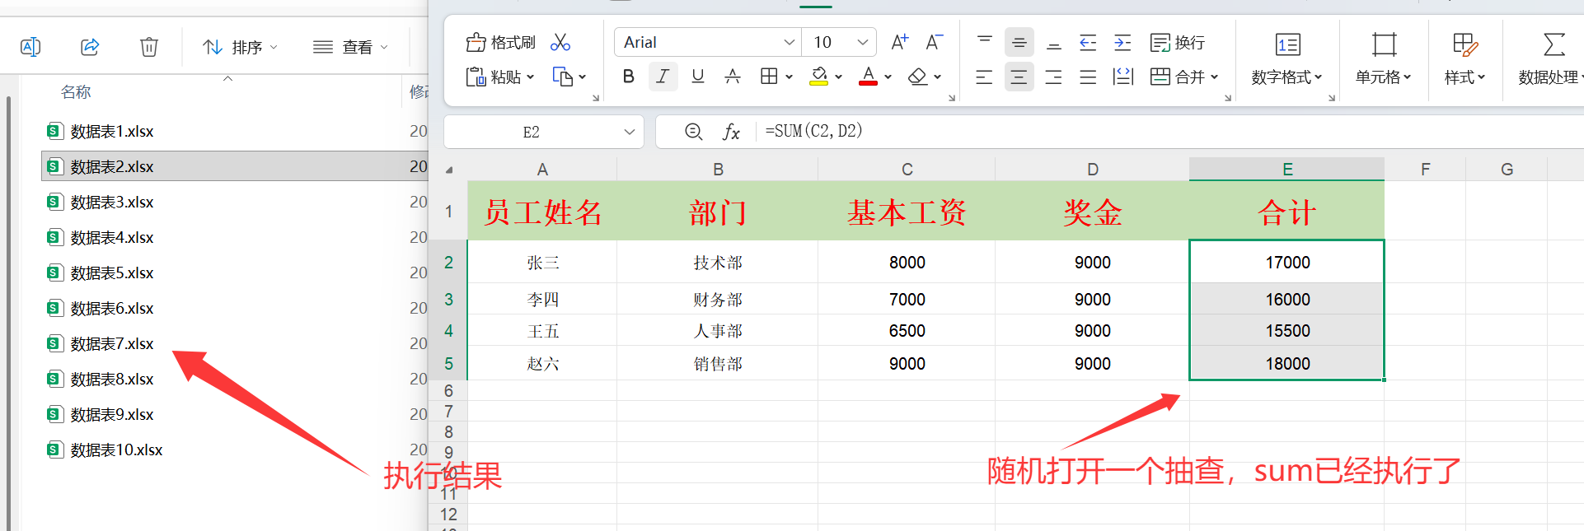Open 样式 styles menu
The width and height of the screenshot is (1584, 531).
click(1464, 59)
